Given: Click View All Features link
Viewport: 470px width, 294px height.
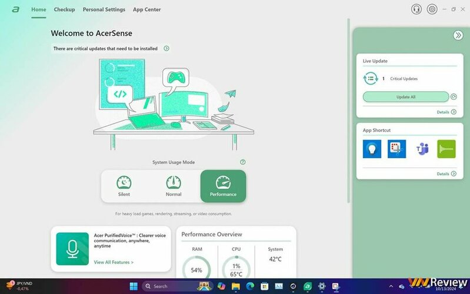Looking at the screenshot, I should point(114,262).
